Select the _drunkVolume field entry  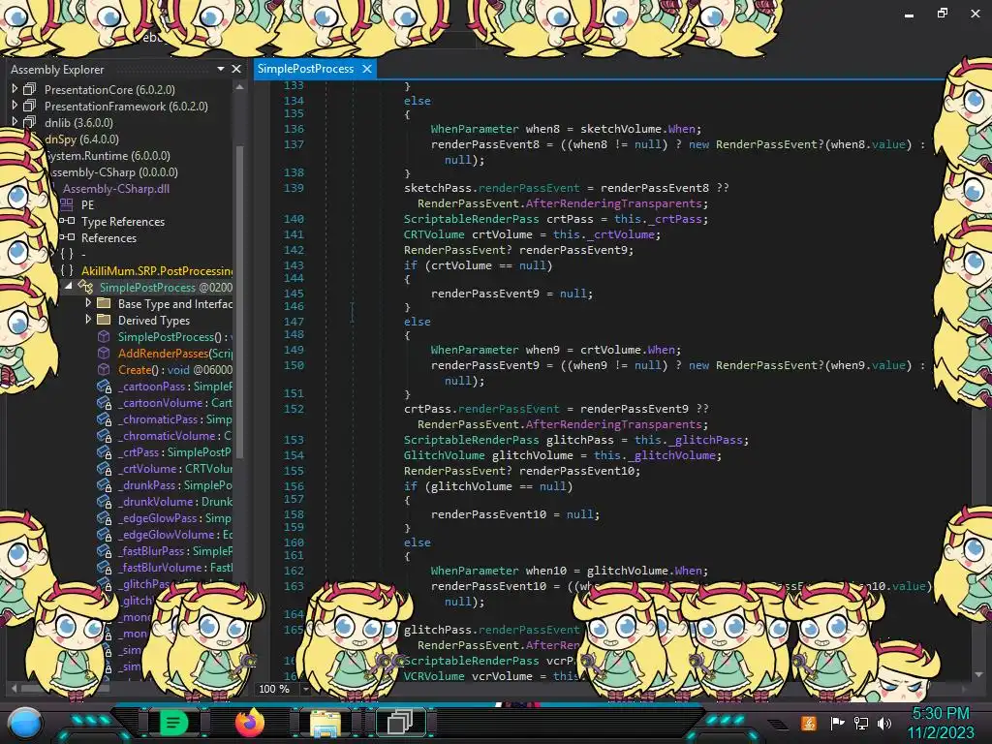pyautogui.click(x=174, y=501)
